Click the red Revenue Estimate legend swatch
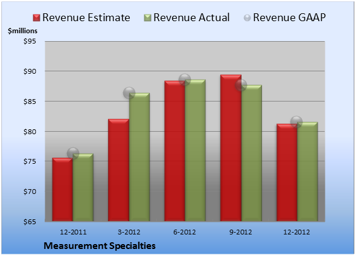This screenshot has height=255, width=355. tap(36, 18)
